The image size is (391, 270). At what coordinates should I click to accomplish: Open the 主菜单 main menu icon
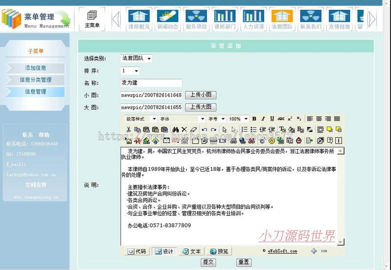point(92,17)
